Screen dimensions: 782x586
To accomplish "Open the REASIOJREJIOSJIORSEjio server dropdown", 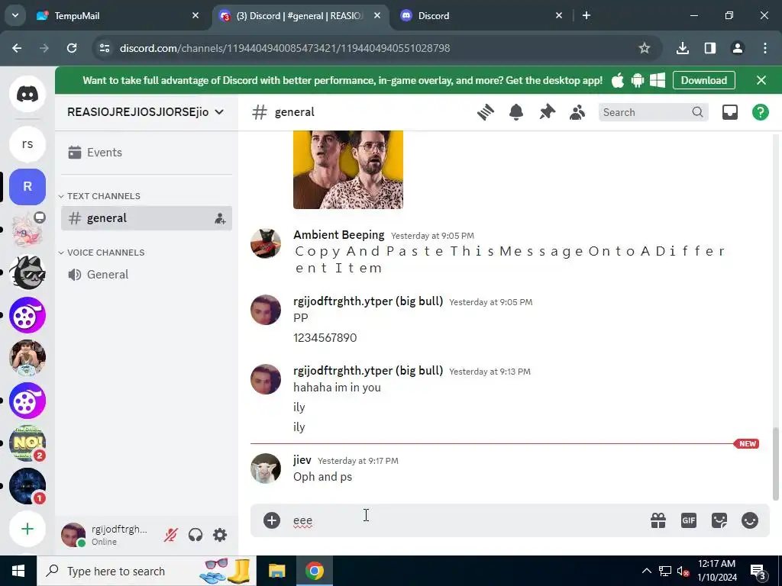I will click(x=146, y=112).
